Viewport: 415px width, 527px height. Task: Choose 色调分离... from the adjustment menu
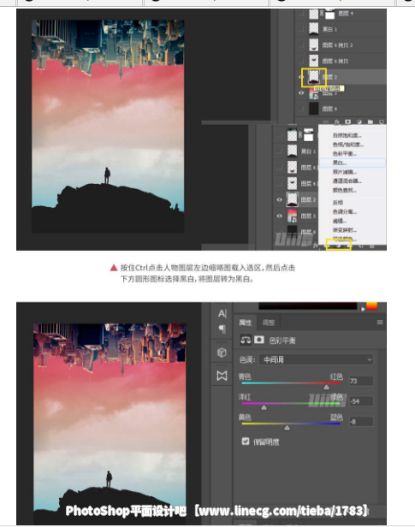click(x=352, y=212)
